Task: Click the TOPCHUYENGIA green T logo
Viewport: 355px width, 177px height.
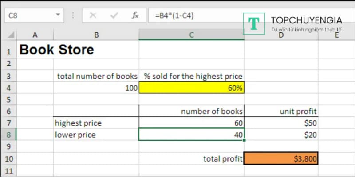Action: pos(254,24)
